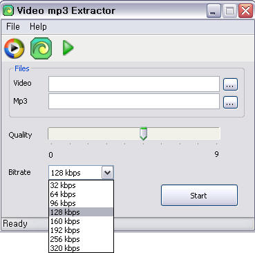Click the Bitrate combo box showing 128 kbps

point(81,173)
